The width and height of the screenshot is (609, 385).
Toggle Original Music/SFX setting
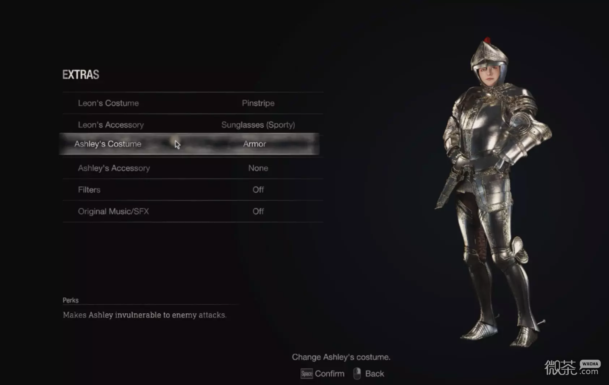[193, 211]
